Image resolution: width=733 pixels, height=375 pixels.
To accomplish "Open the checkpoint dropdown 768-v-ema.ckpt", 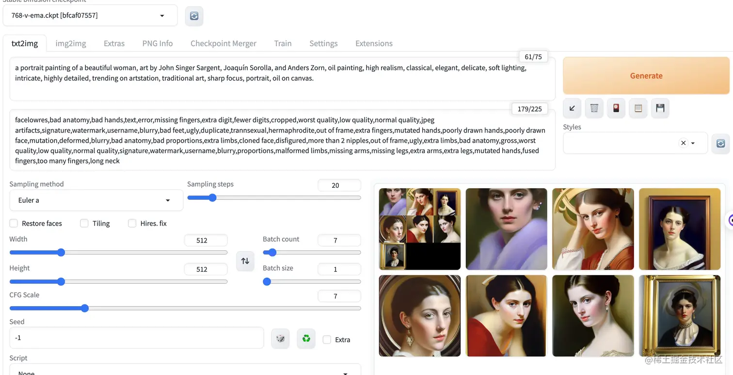I will [90, 16].
